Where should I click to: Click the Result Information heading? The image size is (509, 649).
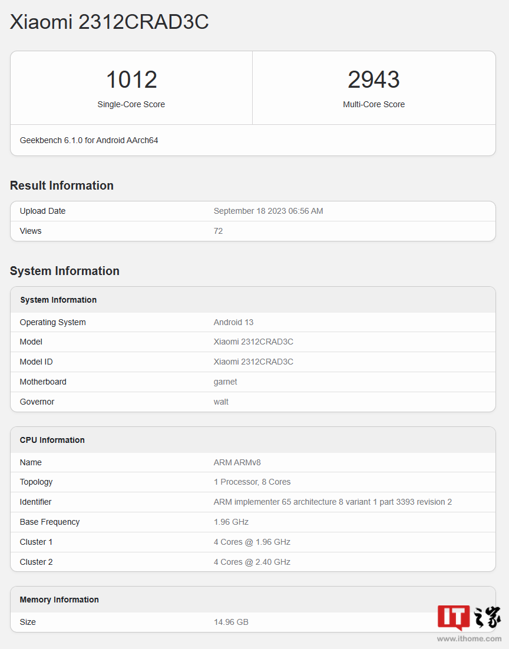point(62,186)
